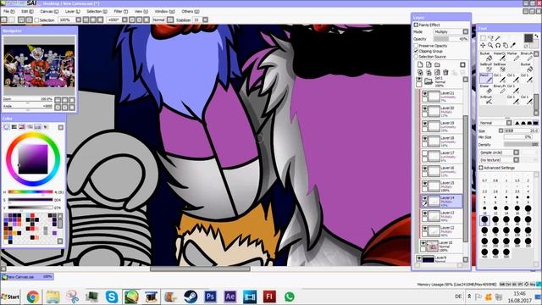Open the layer blending Mode dropdown
Screen dimensions: 542x305
tap(451, 31)
